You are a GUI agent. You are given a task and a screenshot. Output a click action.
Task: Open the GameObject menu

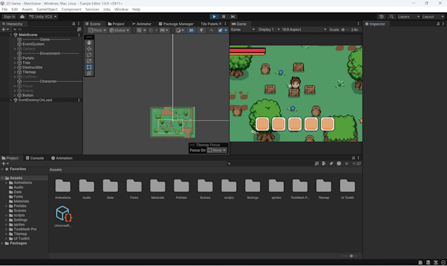tap(47, 9)
